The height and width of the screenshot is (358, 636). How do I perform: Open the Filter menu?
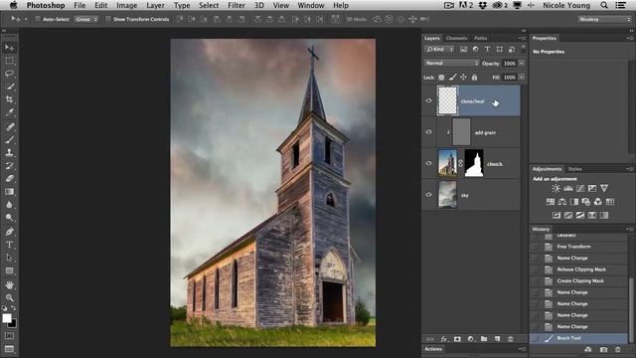click(x=237, y=5)
